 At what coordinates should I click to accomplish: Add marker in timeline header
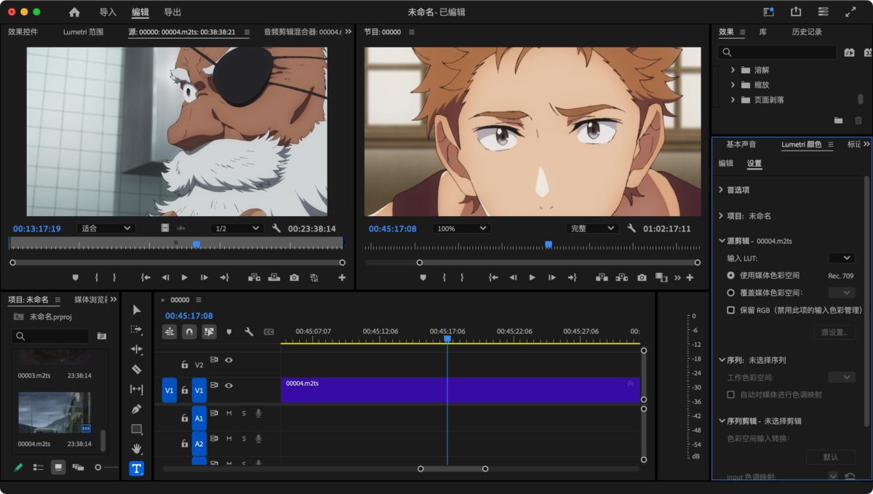[x=229, y=332]
